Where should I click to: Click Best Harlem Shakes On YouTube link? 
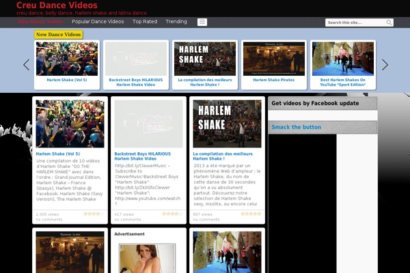pos(343,83)
